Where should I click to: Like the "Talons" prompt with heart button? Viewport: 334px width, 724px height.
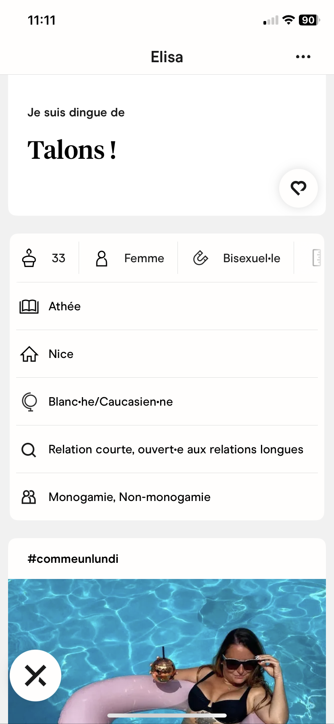299,188
